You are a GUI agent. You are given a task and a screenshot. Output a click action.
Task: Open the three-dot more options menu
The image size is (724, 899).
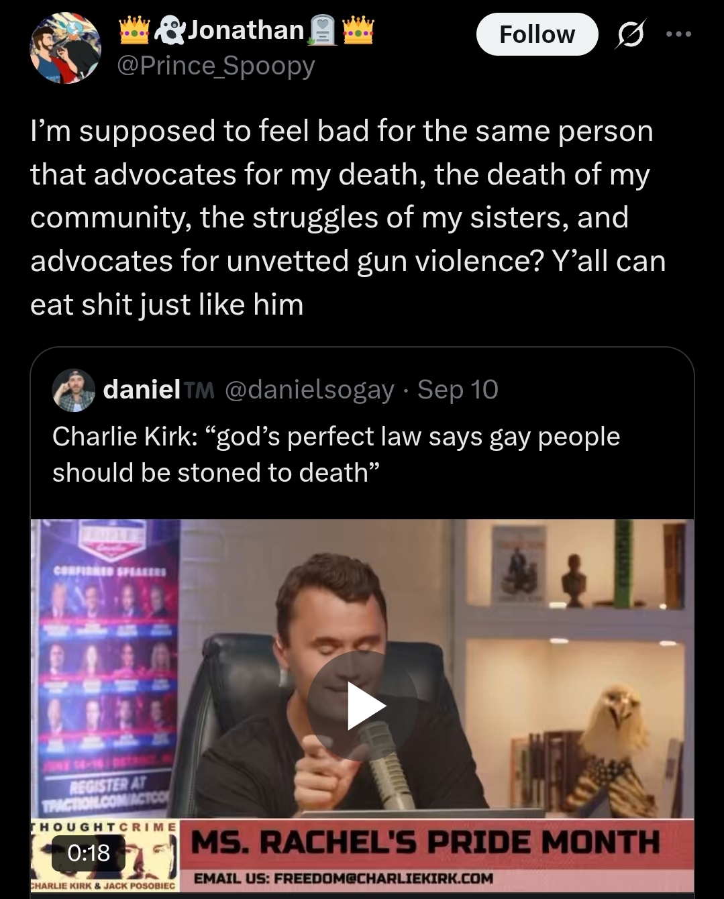point(678,34)
